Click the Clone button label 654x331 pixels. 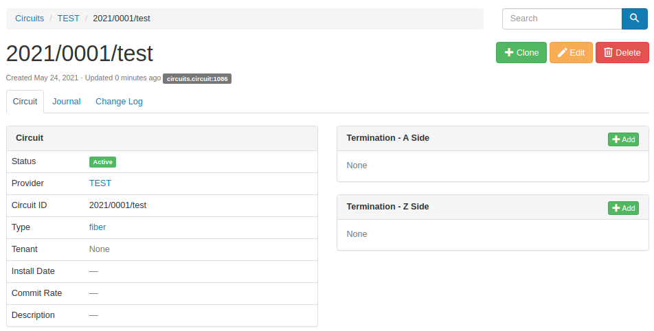pyautogui.click(x=528, y=52)
